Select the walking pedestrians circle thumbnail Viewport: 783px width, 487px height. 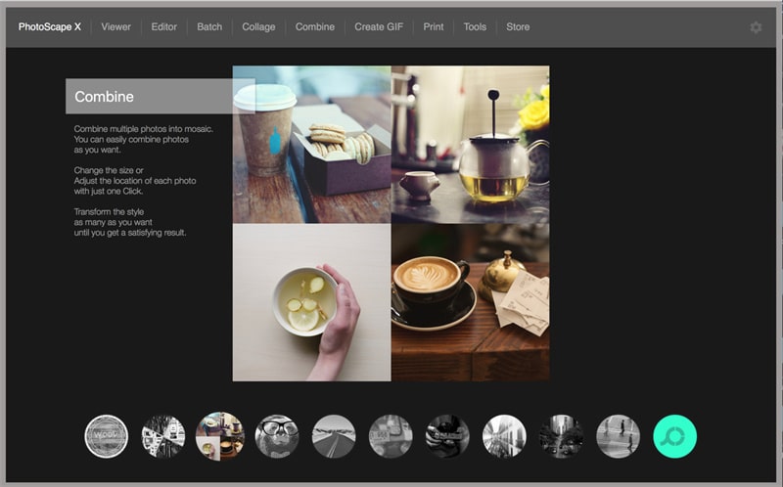(x=619, y=436)
